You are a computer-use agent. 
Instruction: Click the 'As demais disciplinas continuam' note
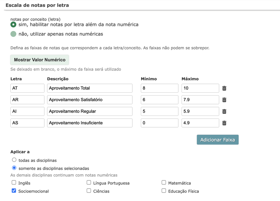point(64,175)
